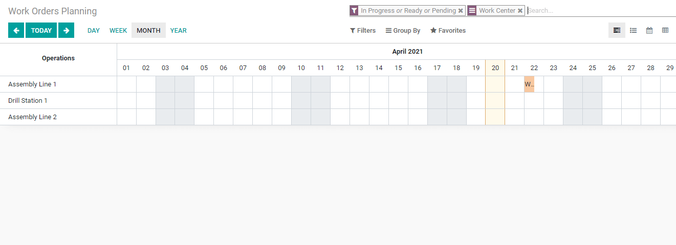
Task: Click the highlighted April 20 column header
Action: pos(495,68)
